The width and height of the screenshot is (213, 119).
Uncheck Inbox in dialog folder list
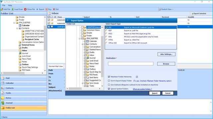pos(85,55)
